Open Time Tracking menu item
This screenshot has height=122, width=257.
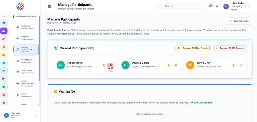(26, 72)
